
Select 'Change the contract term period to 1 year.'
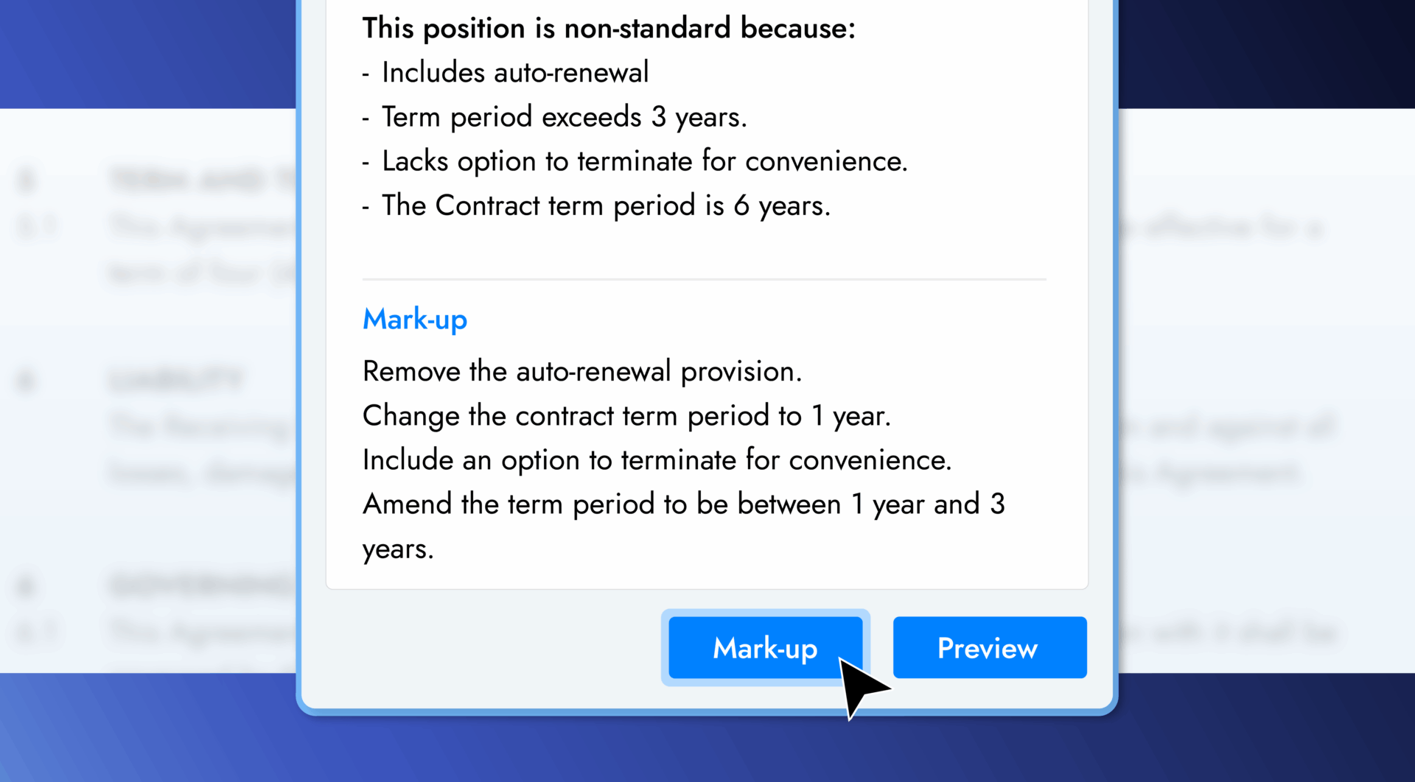(x=626, y=415)
